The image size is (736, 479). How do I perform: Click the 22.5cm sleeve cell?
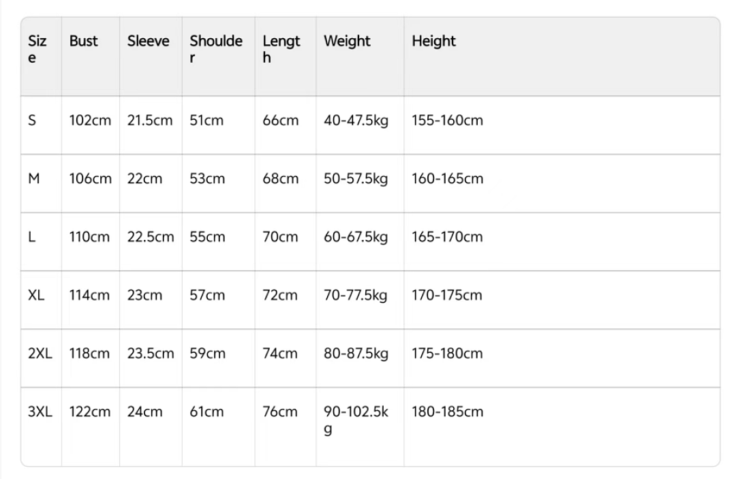[151, 237]
